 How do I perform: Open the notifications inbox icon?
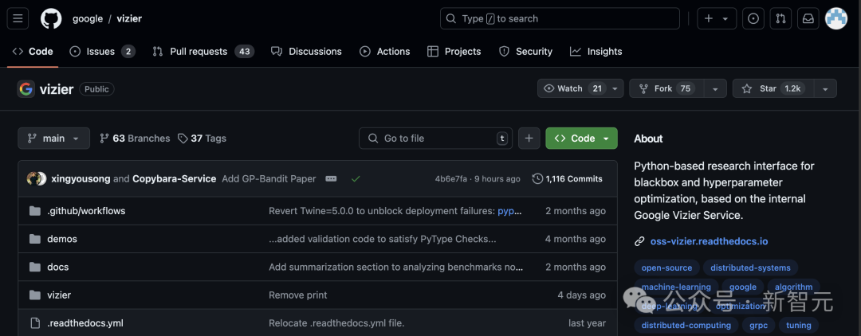point(808,18)
